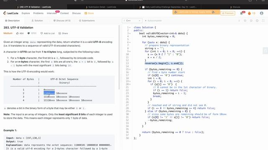
Task: Click the Input: data = [197,130,1] line
Action: point(23,138)
